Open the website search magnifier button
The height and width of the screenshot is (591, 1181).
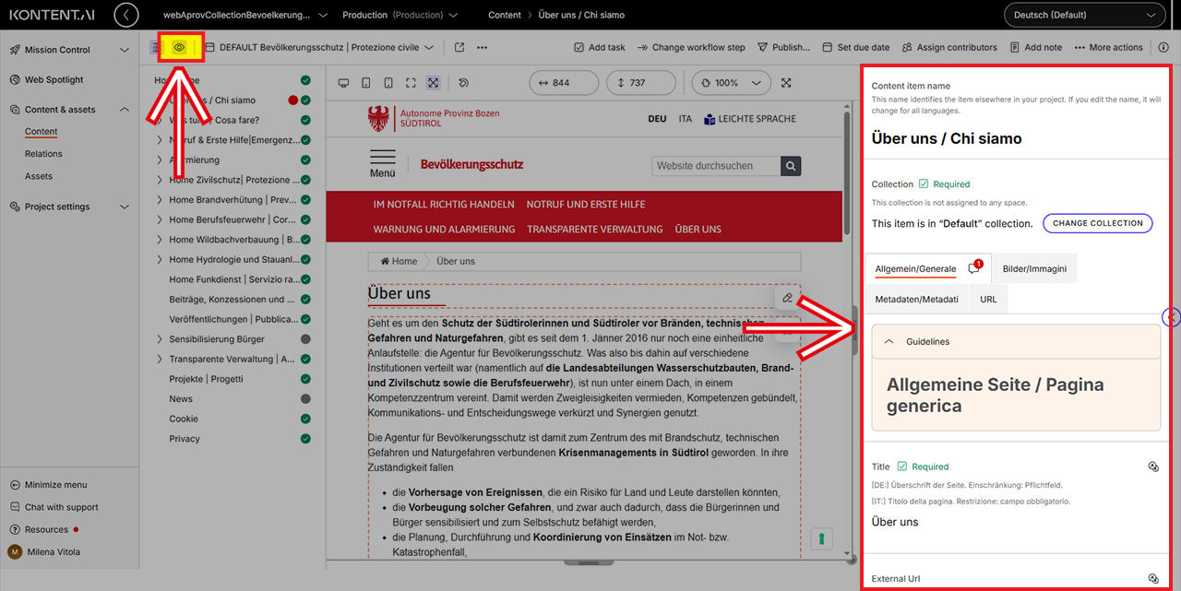coord(791,166)
